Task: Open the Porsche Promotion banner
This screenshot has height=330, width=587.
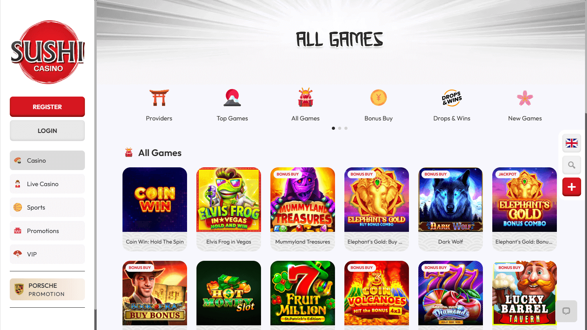Action: tap(47, 289)
